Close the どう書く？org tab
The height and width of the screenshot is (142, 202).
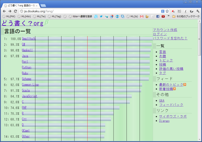pos(37,6)
